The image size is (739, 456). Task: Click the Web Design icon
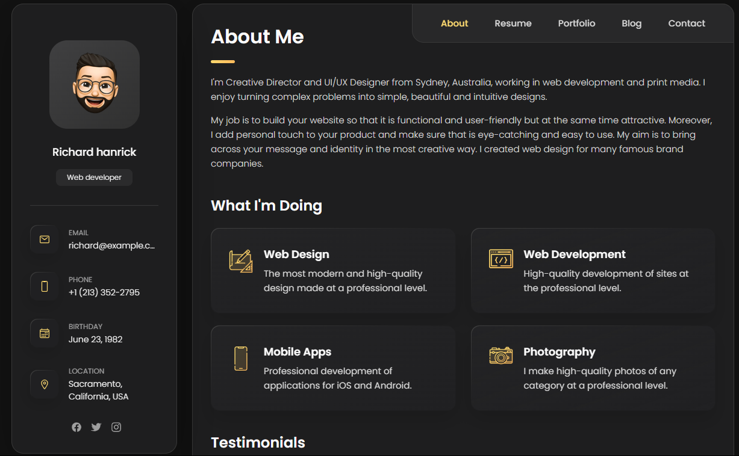(x=240, y=260)
